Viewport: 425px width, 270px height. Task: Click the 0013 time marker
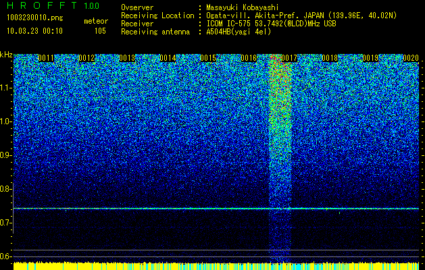(127, 58)
